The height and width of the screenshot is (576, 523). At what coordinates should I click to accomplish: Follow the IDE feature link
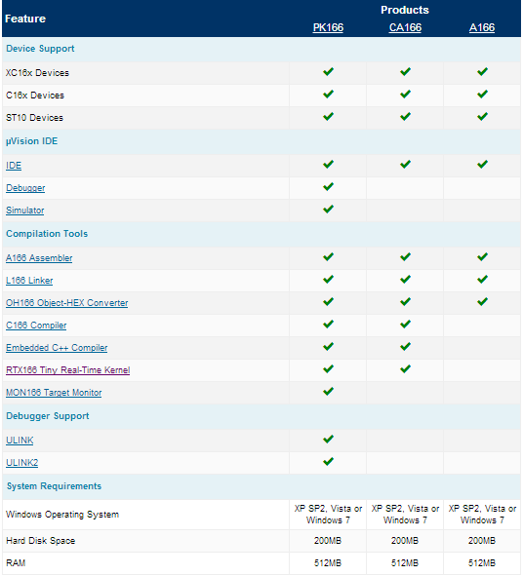(x=14, y=166)
